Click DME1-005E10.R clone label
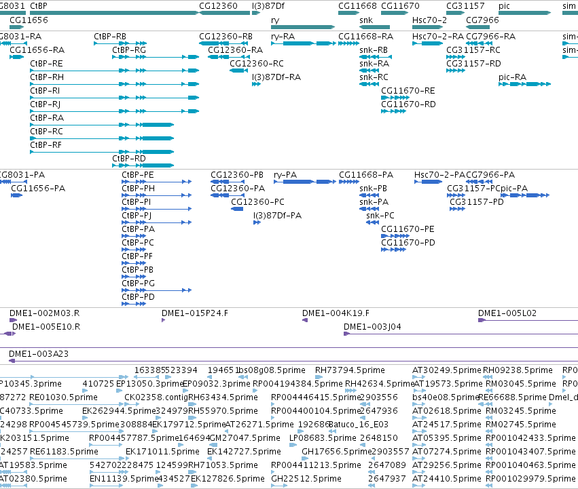578x489 pixels. (x=46, y=327)
